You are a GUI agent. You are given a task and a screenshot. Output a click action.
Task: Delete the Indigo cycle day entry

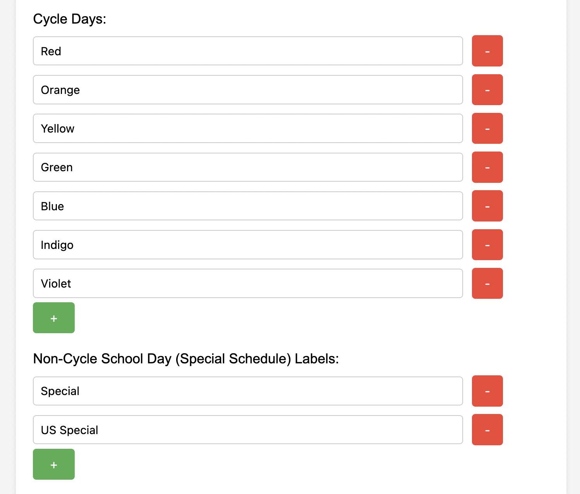tap(487, 245)
